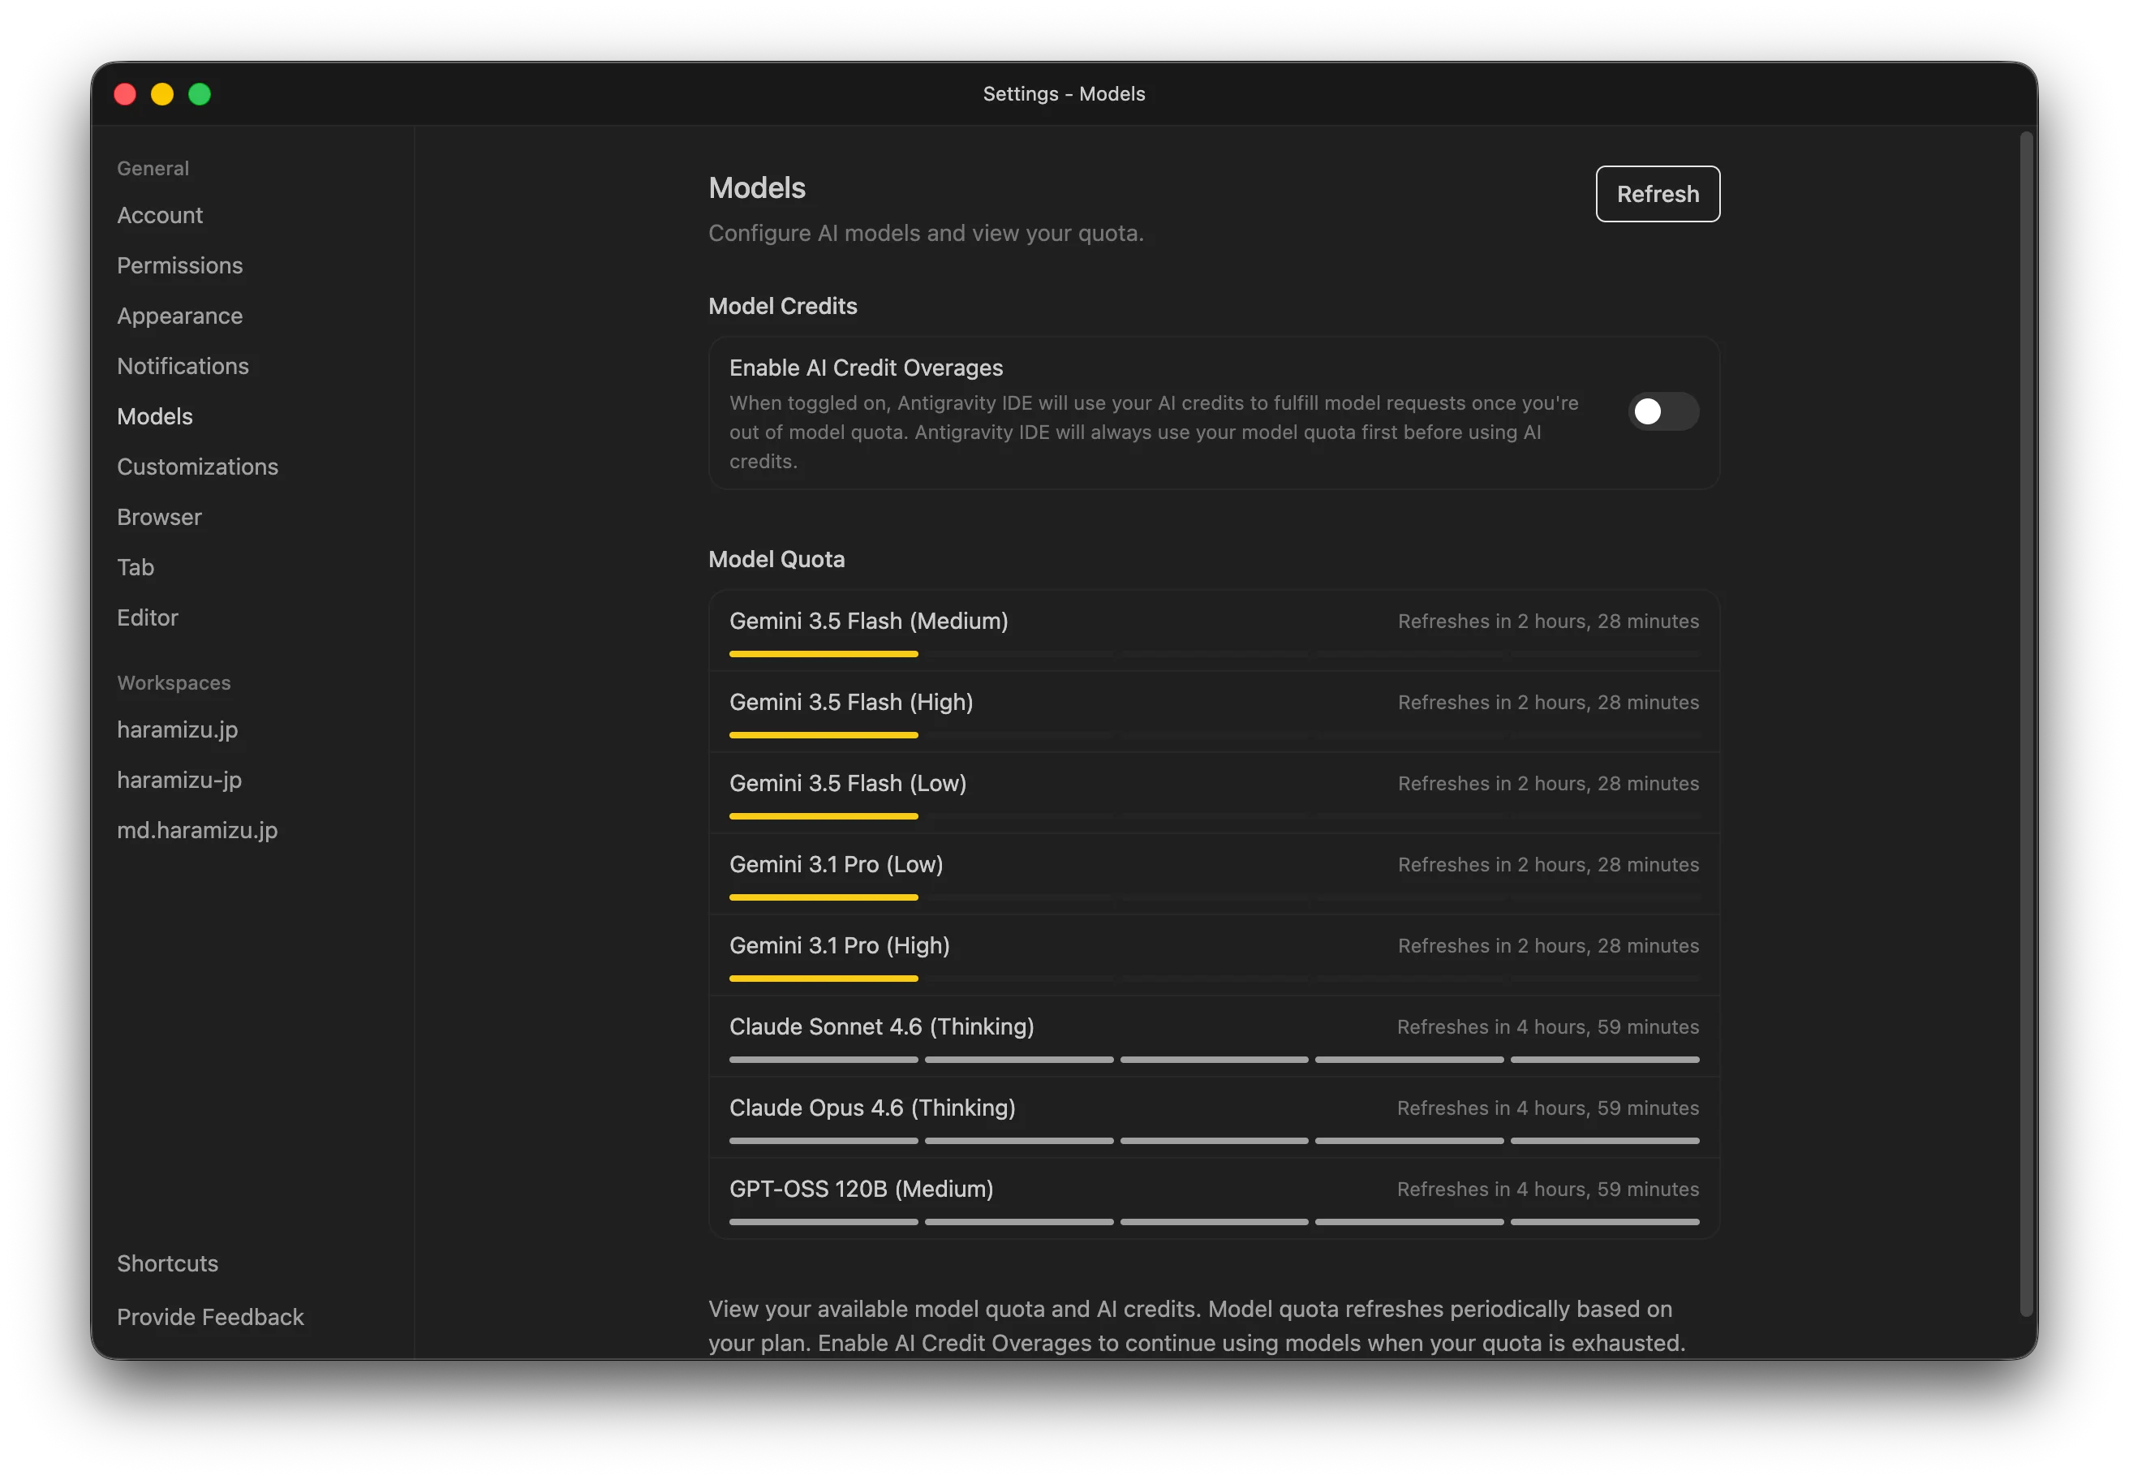Click refresh time for Gemini 3.5 Flash (Low)

pos(1549,784)
